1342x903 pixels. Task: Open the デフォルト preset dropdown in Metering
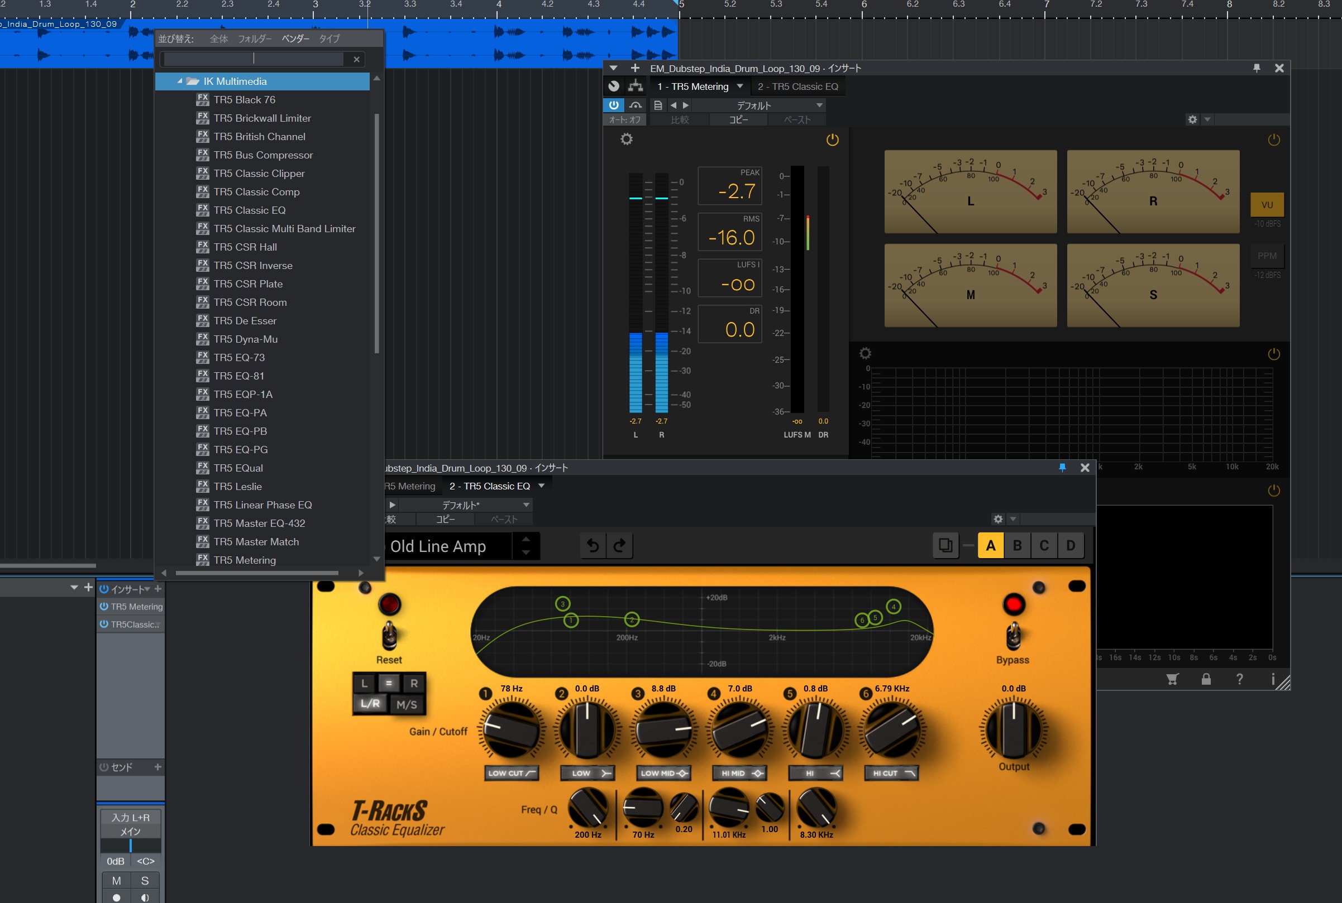point(758,105)
